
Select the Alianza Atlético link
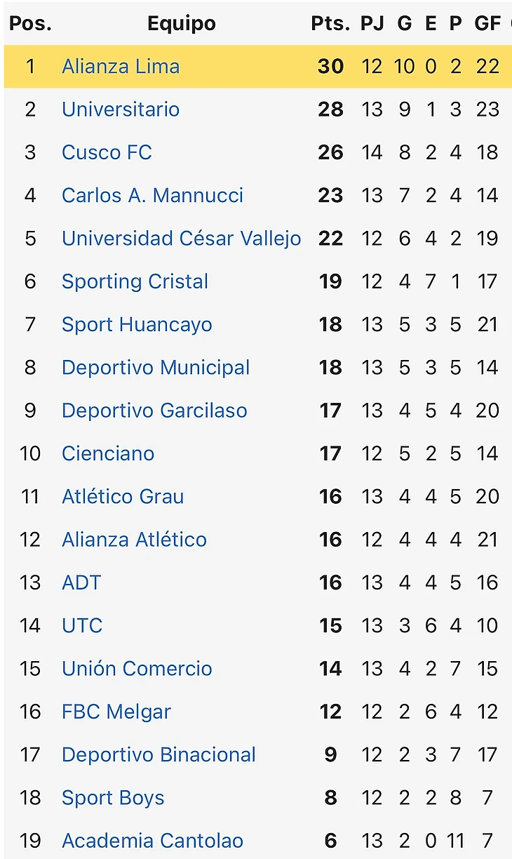(x=134, y=540)
